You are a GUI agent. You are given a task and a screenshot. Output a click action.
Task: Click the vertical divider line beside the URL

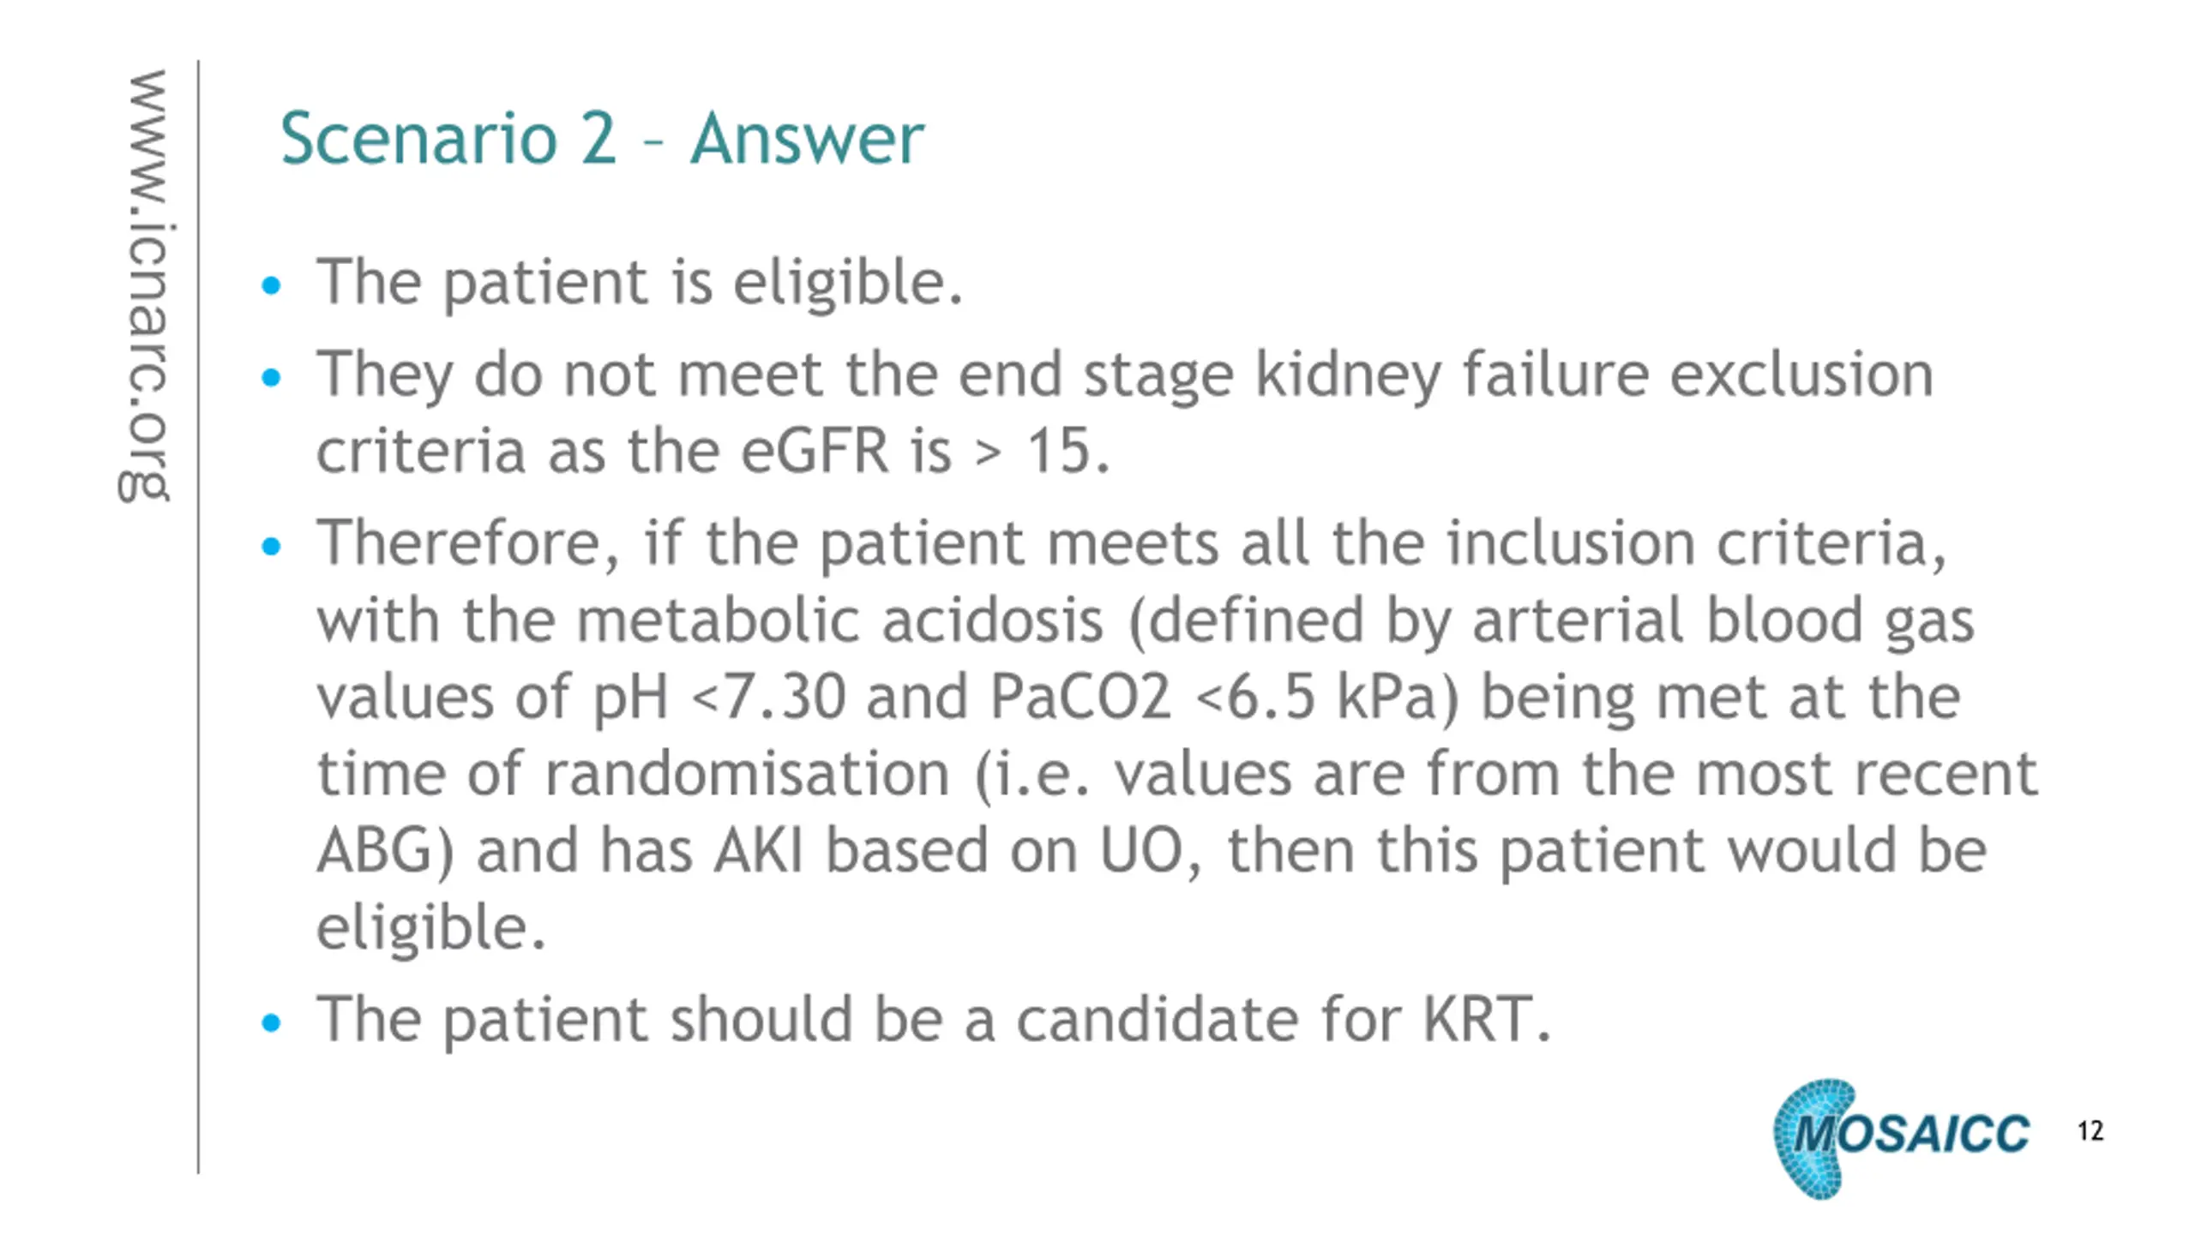198,617
